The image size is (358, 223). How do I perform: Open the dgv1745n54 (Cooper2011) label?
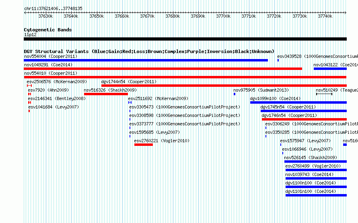[288, 107]
